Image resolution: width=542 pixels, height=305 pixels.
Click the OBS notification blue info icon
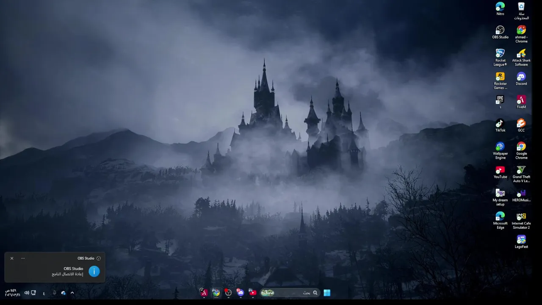click(x=94, y=272)
